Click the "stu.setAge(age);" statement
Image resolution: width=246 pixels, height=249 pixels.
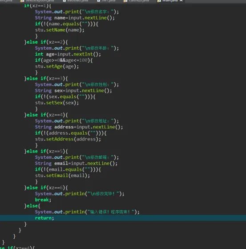(x=57, y=66)
